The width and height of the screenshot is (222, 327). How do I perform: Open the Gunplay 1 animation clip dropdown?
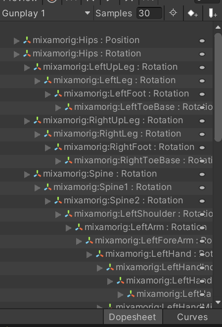coord(46,13)
